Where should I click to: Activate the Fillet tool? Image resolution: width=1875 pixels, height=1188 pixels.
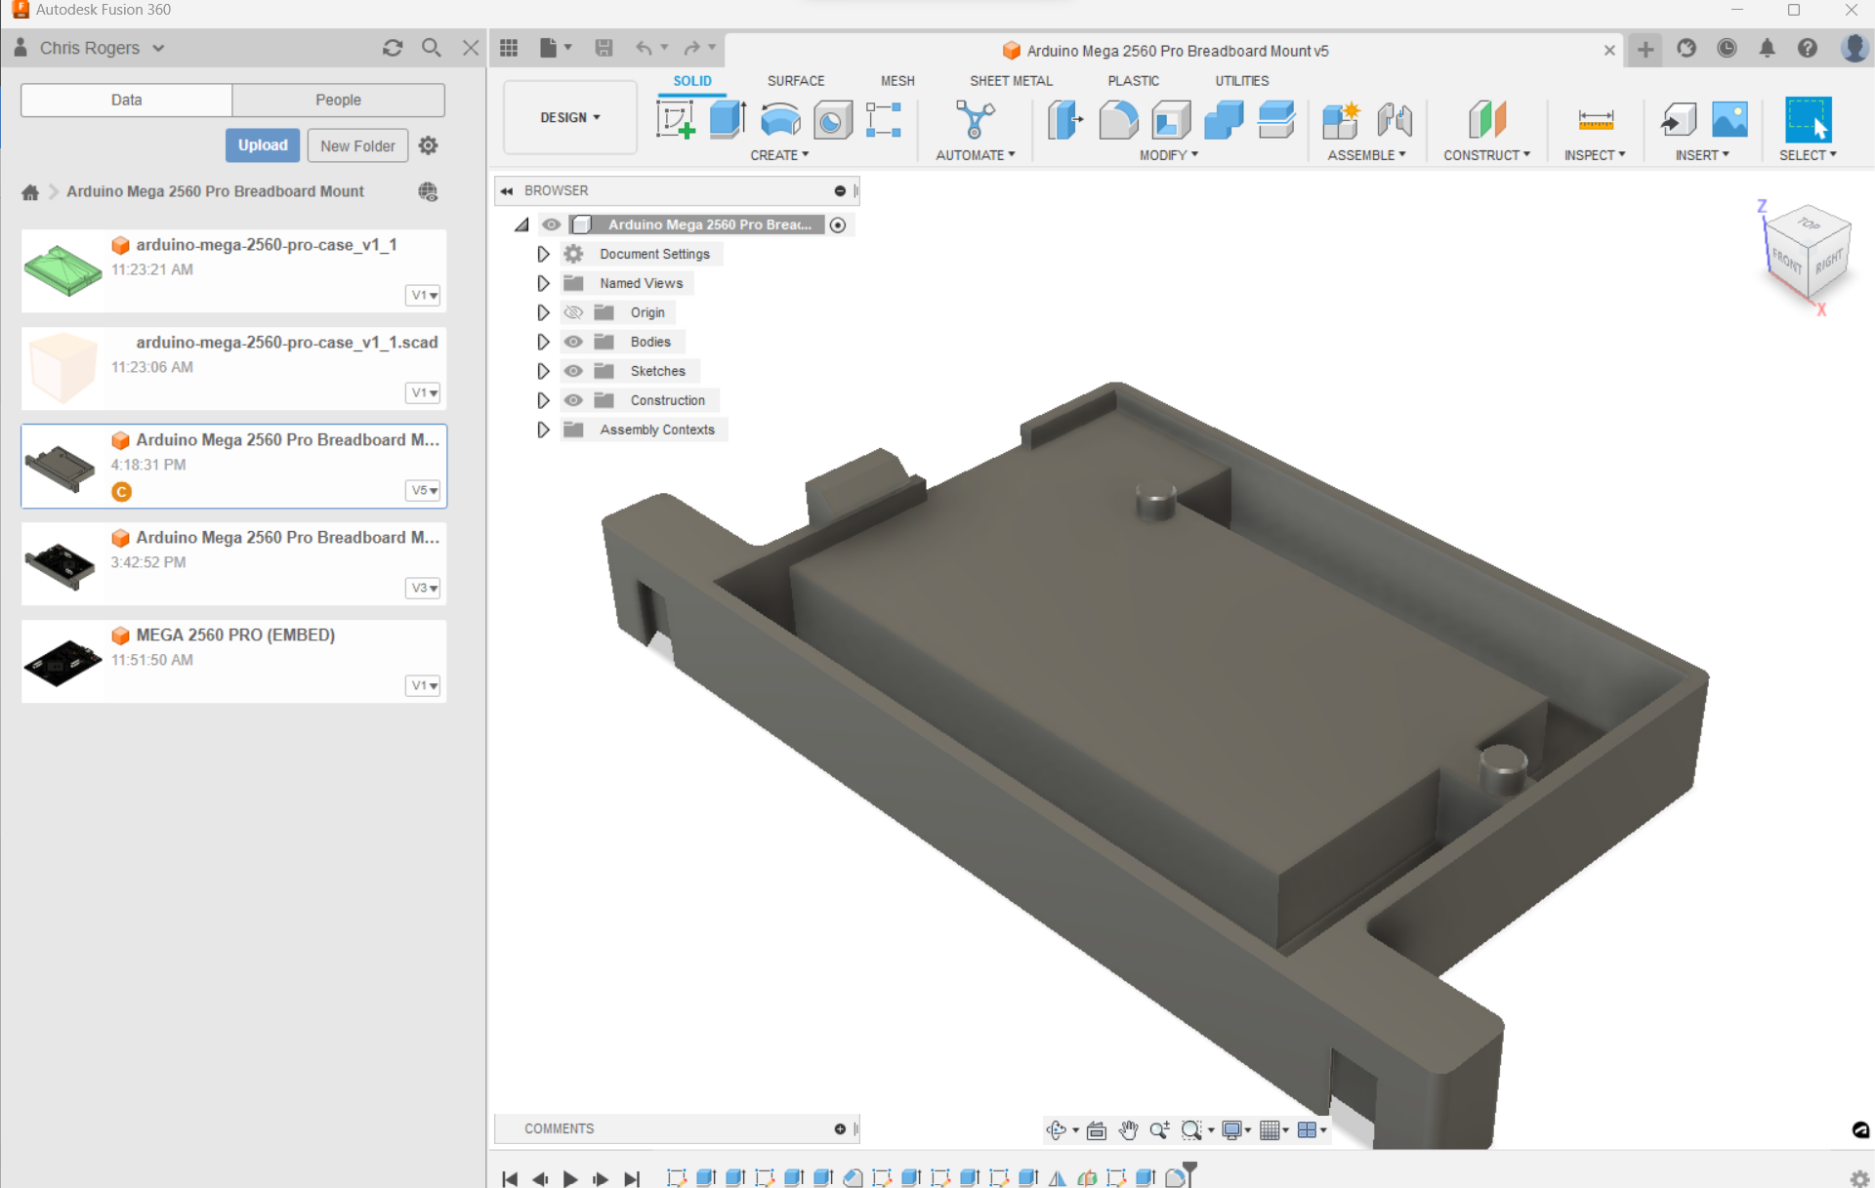[x=1117, y=119]
